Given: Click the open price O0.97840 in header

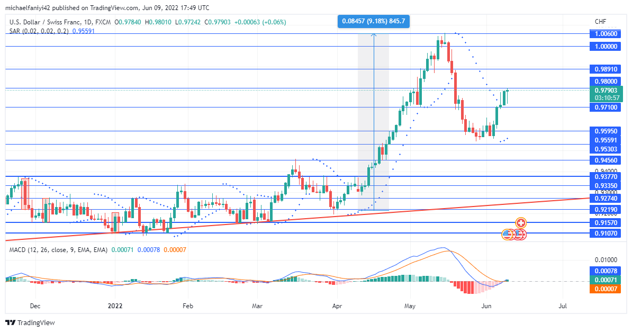Looking at the screenshot, I should [128, 22].
